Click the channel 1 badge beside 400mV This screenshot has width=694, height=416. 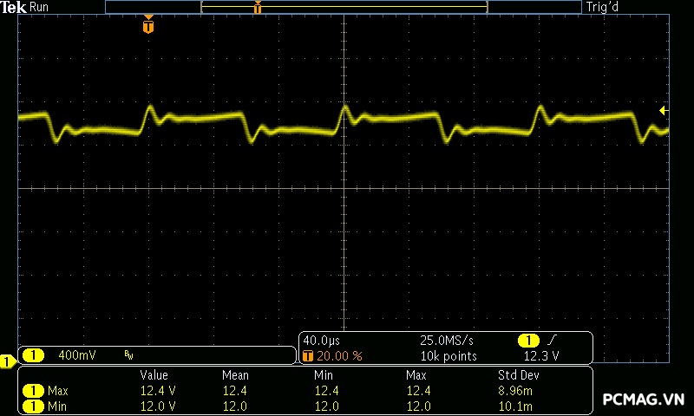(x=33, y=355)
